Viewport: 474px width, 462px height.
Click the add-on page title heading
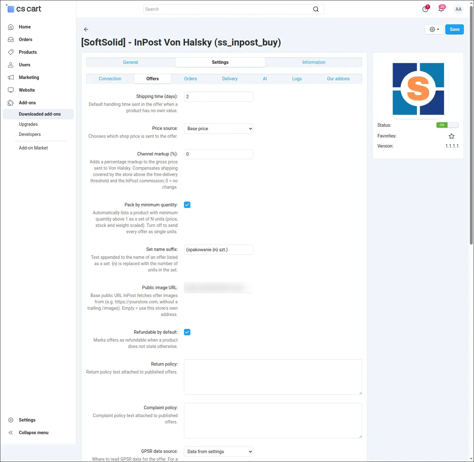pyautogui.click(x=181, y=42)
